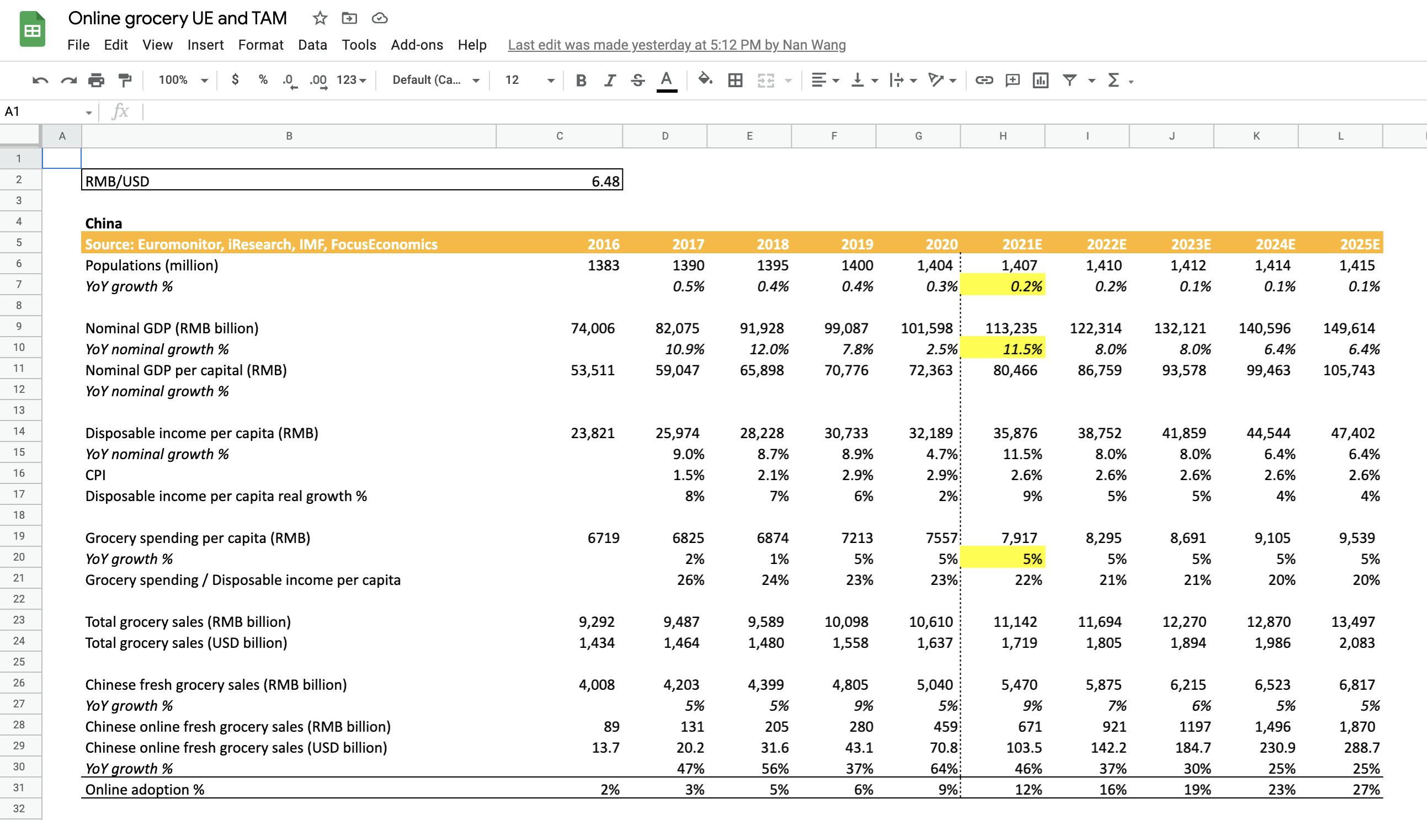Star the document
The image size is (1427, 820).
[320, 18]
